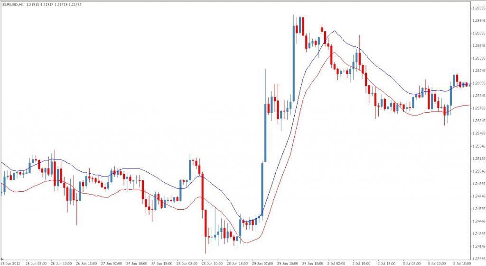Select the 3 Jul 18:00 time axis label
Image resolution: width=486 pixels, height=266 pixels.
click(462, 264)
